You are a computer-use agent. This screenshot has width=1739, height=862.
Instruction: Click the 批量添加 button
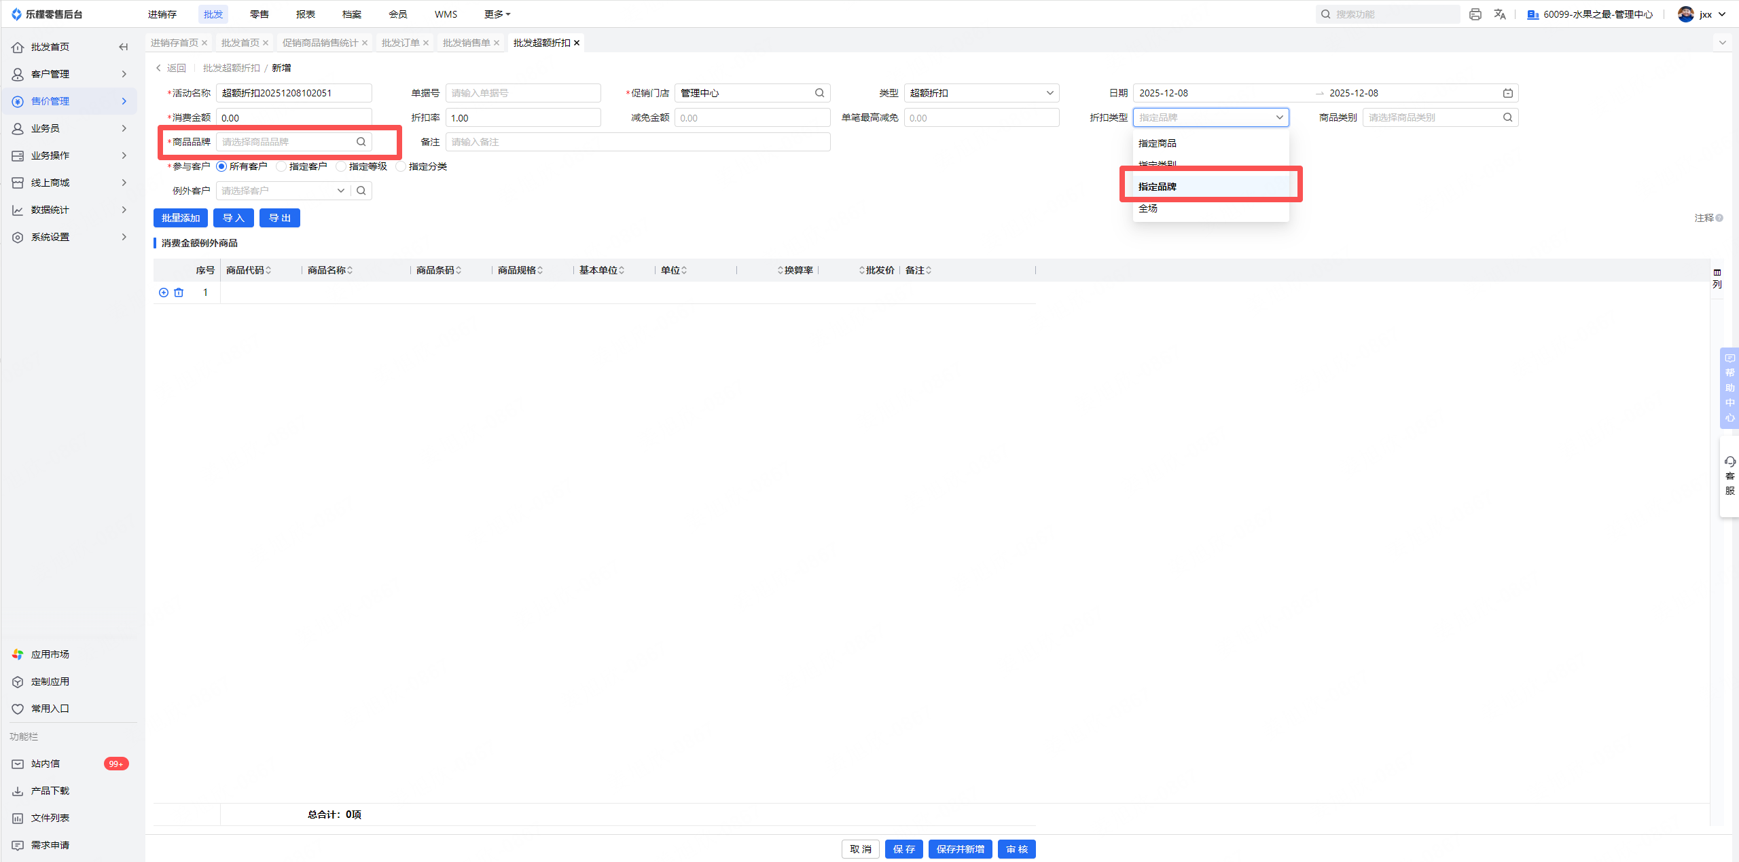pos(181,218)
